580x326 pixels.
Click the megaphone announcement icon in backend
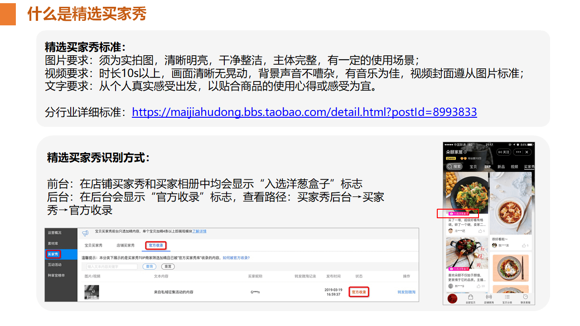85,233
